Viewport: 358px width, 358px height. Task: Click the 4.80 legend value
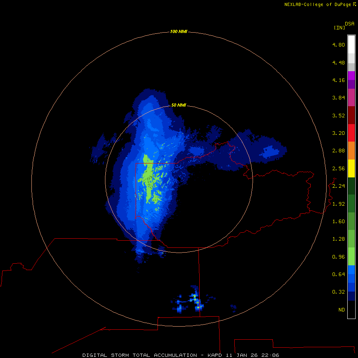click(x=339, y=45)
